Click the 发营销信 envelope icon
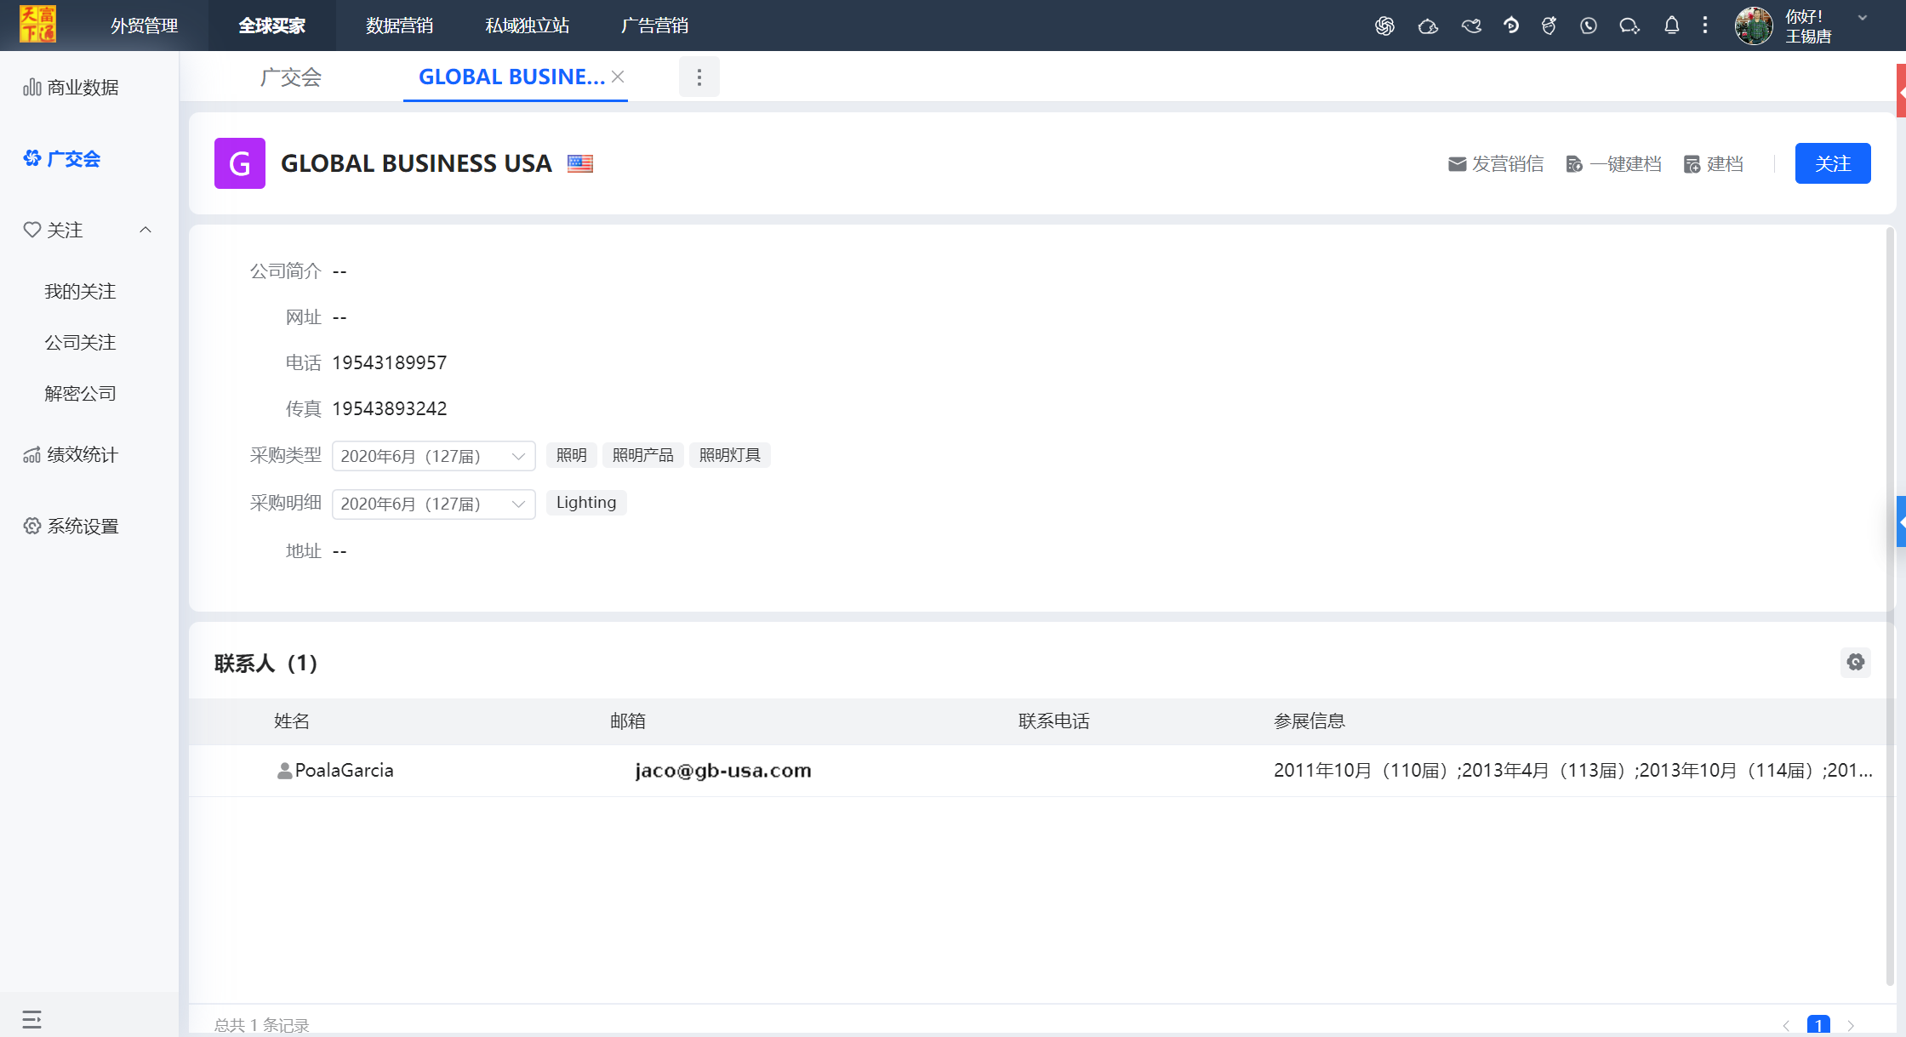This screenshot has height=1037, width=1906. (1458, 164)
